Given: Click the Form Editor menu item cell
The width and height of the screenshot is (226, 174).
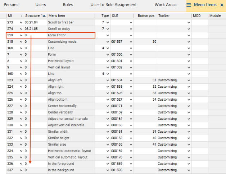Looking at the screenshot, I should click(71, 36).
